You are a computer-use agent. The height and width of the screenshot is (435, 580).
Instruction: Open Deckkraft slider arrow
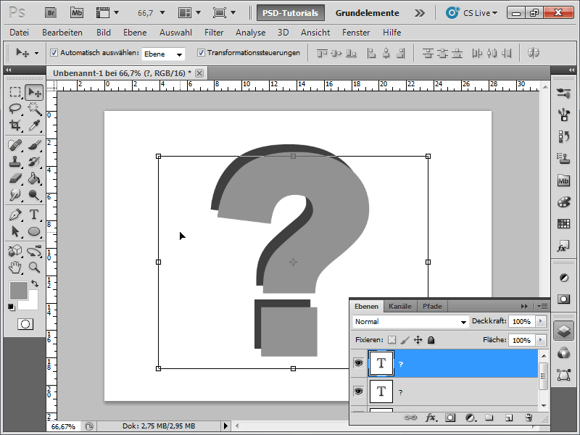pos(540,321)
